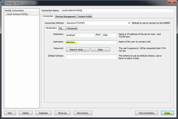The height and width of the screenshot is (119, 178).
Task: Click Store in Vault button
Action: click(78, 50)
